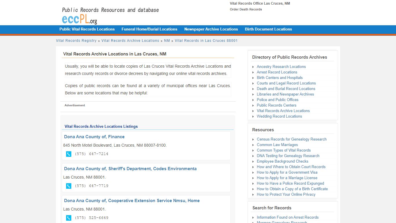Open DNA Testing for Genealogy Research
Screen dimensions: 396x223
[288, 156]
